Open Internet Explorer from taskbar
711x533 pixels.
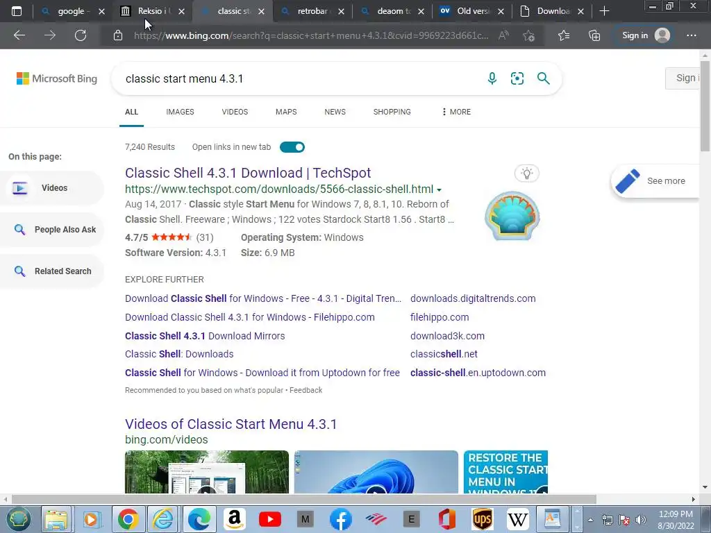(x=162, y=519)
